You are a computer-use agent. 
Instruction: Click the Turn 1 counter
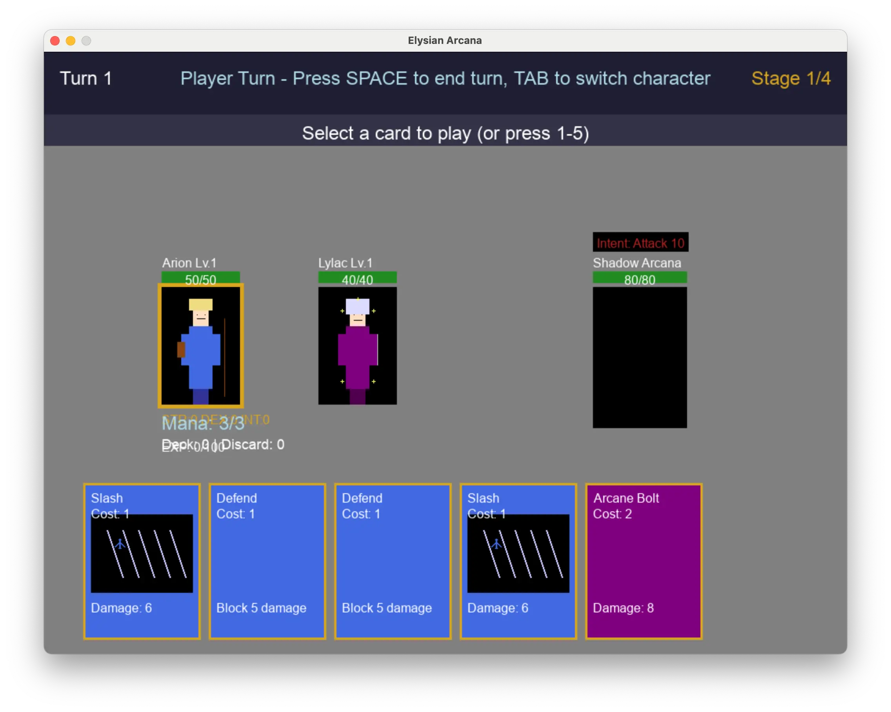[86, 78]
